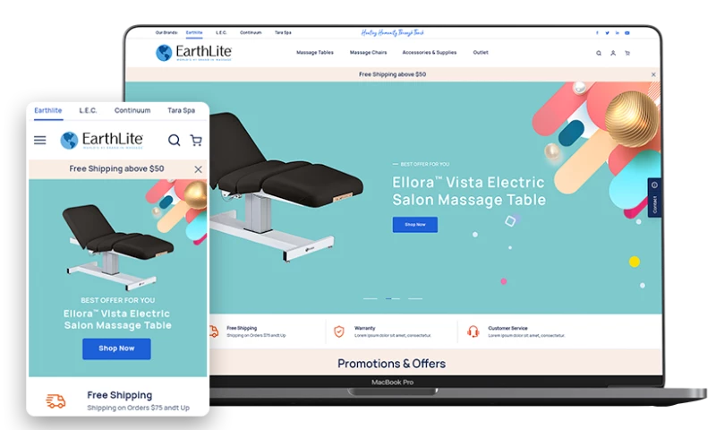Tap the mobile search magnifier icon
716x430 pixels.
pyautogui.click(x=174, y=141)
